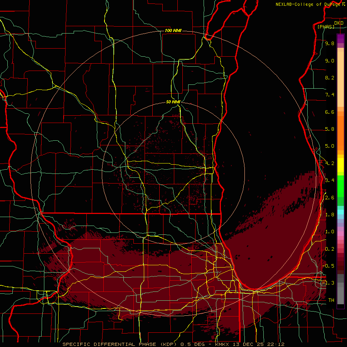
Task: Click the DKD label above the color scale
Action: 339,23
